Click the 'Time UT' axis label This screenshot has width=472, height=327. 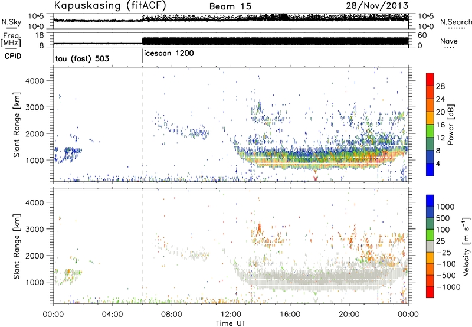(231, 323)
